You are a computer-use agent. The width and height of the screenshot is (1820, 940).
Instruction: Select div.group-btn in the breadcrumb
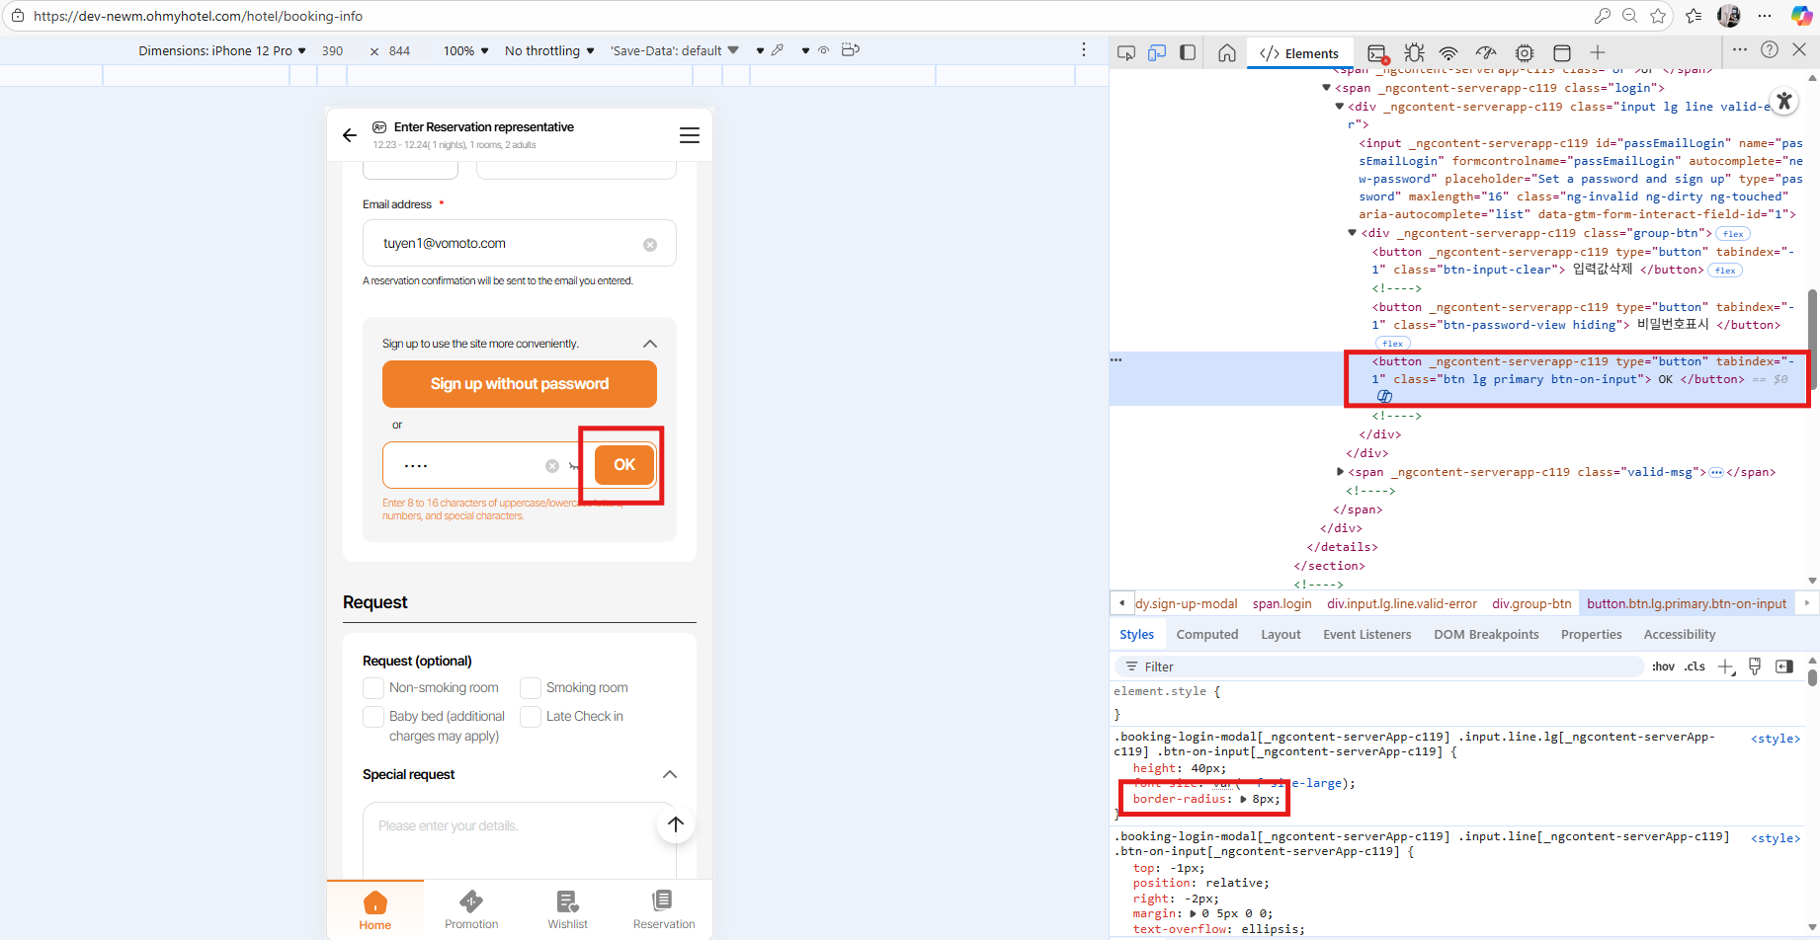pyautogui.click(x=1531, y=604)
